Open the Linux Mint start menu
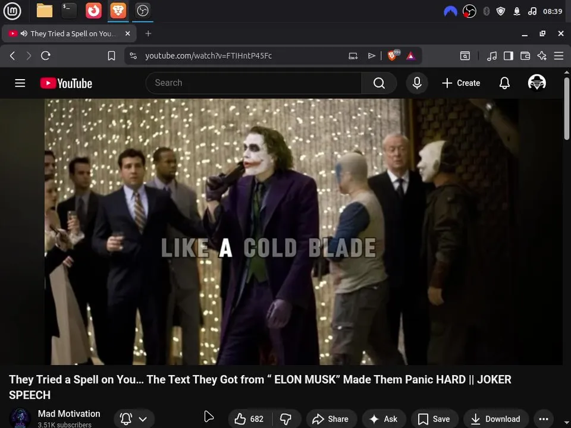This screenshot has height=428, width=571. pos(12,11)
